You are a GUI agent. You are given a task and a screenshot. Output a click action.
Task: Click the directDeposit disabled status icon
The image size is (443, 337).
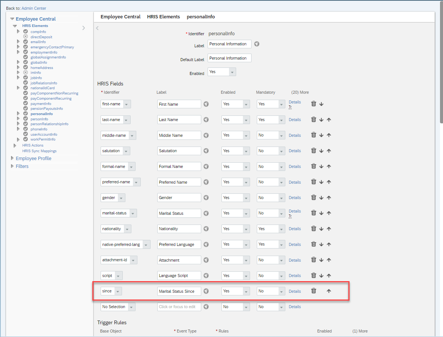26,37
